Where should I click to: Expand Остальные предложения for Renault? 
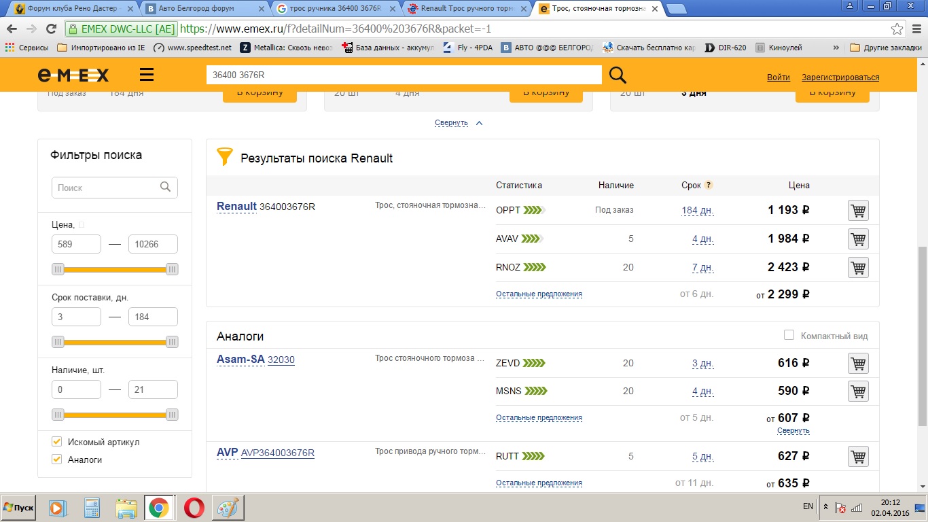pyautogui.click(x=539, y=294)
